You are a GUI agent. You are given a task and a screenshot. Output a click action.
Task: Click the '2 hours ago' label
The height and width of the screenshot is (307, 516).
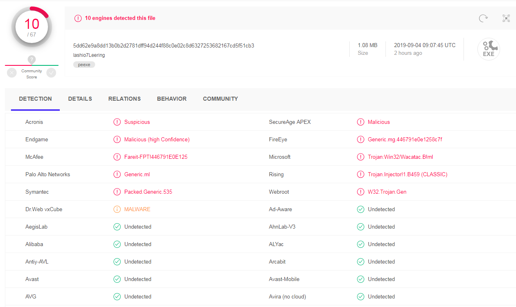point(408,53)
